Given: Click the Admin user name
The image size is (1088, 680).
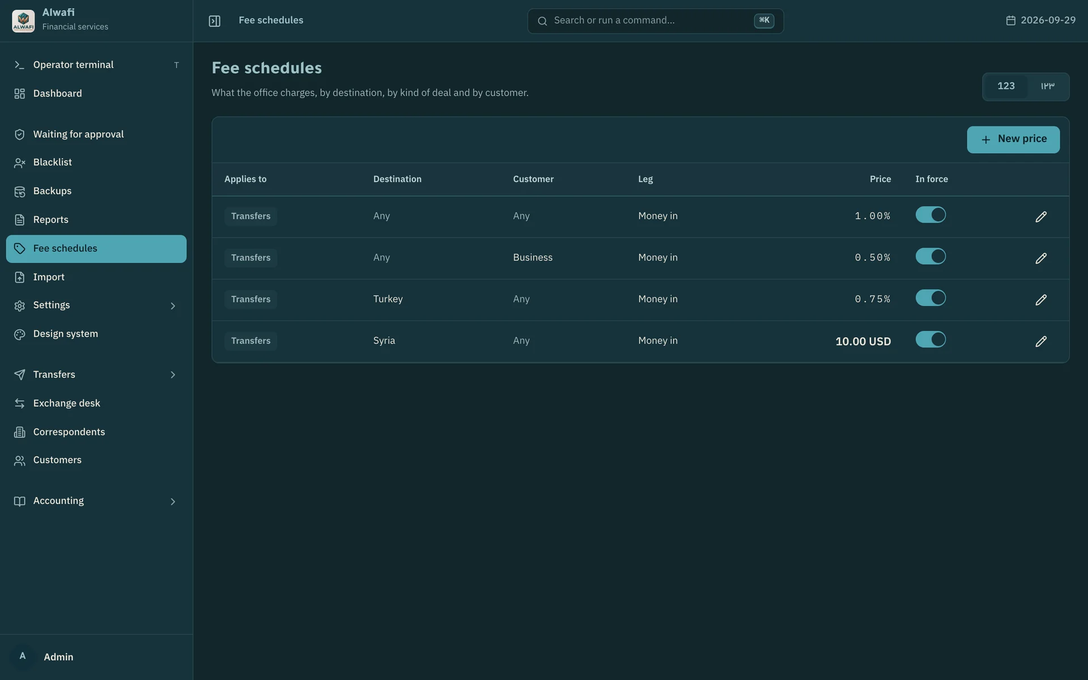Looking at the screenshot, I should 58,657.
